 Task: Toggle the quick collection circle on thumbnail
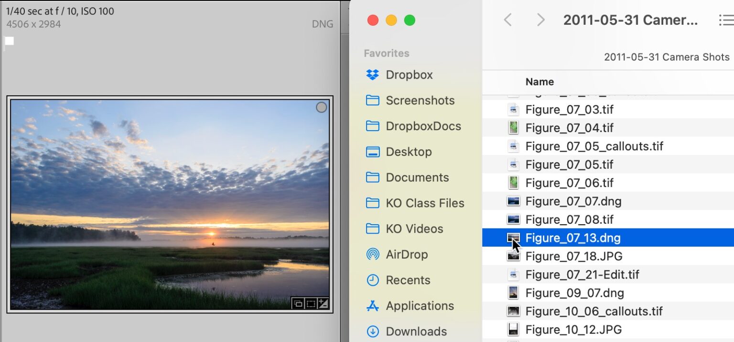pos(322,108)
